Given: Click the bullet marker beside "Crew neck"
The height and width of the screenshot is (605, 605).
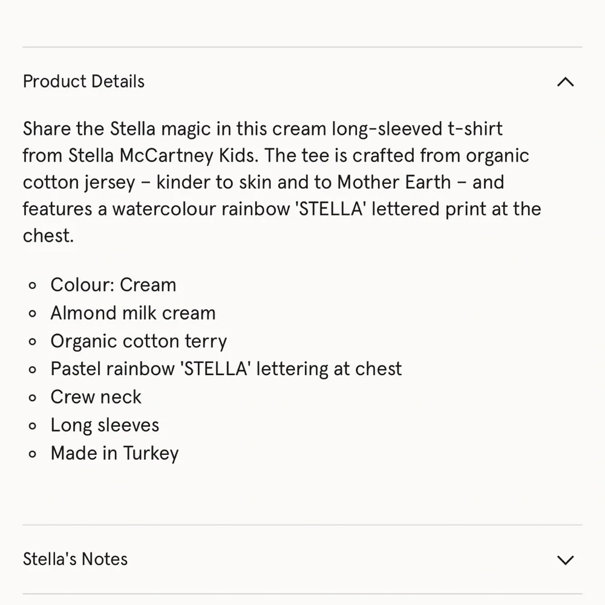Looking at the screenshot, I should coord(33,397).
